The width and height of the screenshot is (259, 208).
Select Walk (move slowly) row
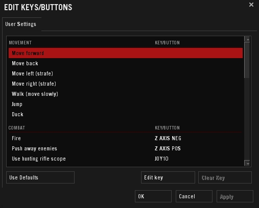(x=126, y=94)
